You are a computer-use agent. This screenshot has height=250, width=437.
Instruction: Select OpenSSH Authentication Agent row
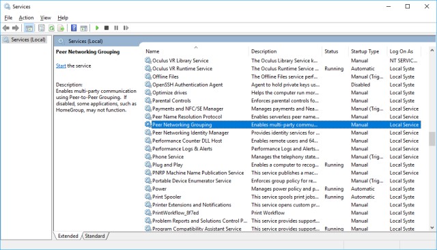pos(282,85)
